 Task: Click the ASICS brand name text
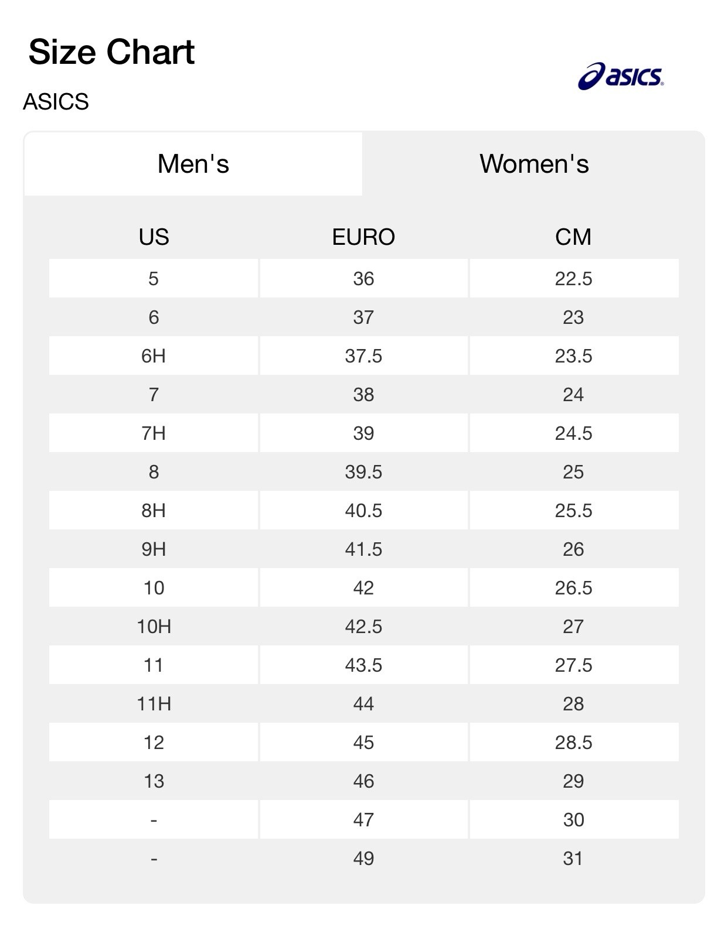pyautogui.click(x=56, y=102)
